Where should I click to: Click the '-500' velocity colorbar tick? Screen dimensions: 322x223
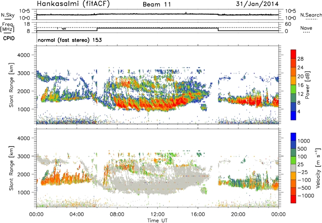[x=304, y=188]
